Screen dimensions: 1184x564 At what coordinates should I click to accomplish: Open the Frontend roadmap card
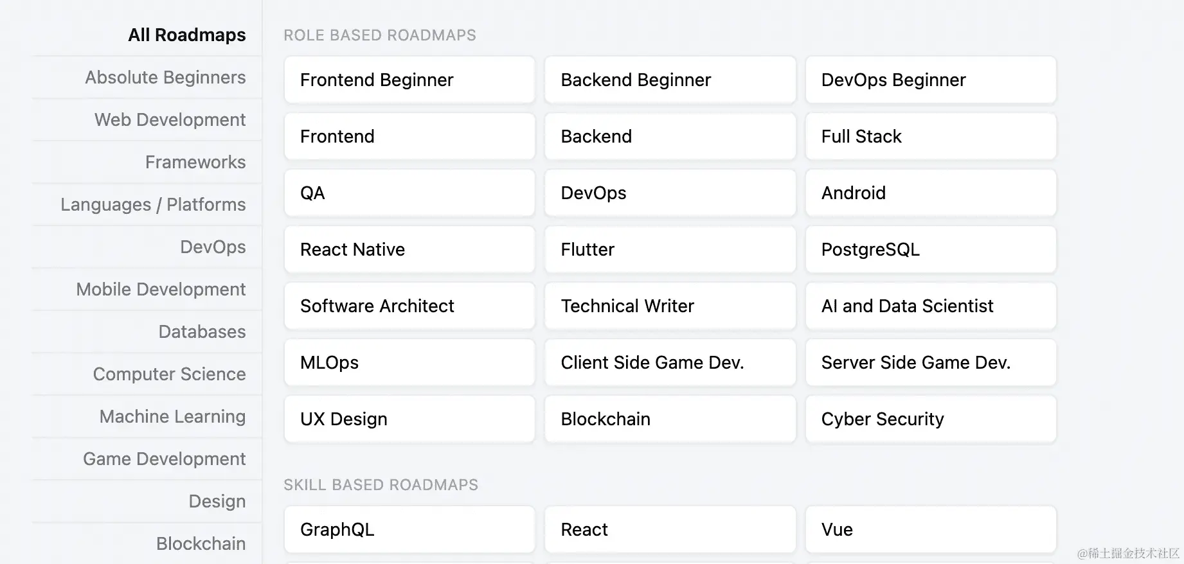point(409,136)
